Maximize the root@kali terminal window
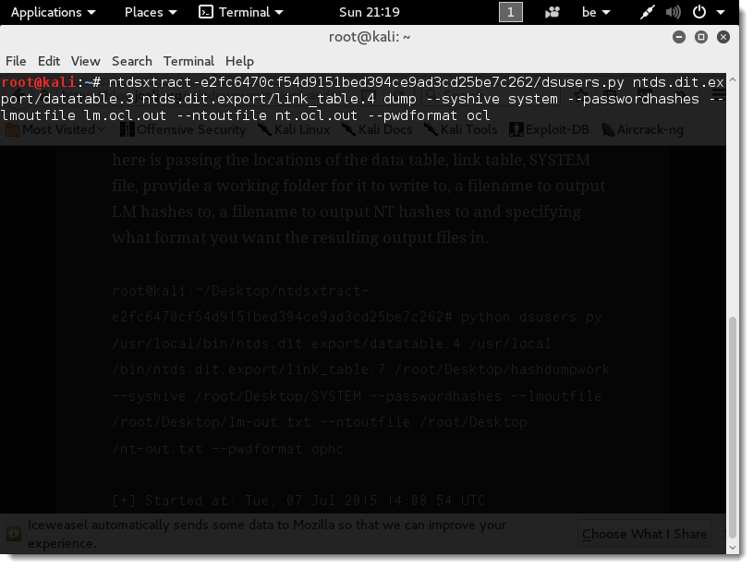 coord(701,37)
